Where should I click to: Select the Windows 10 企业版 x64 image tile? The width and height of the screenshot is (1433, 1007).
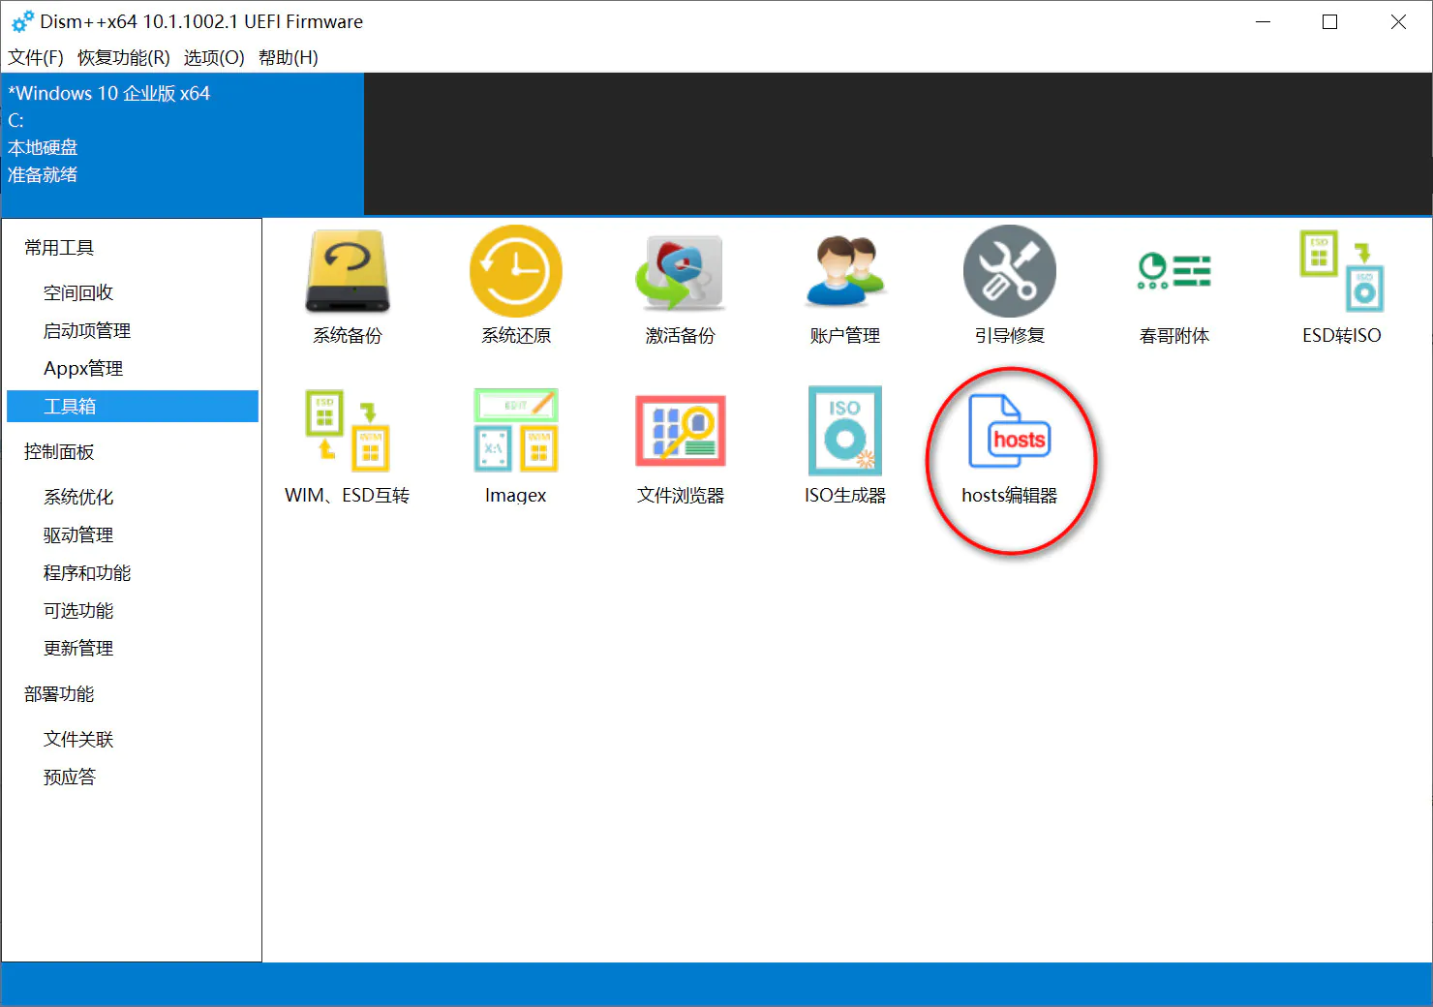[x=183, y=143]
